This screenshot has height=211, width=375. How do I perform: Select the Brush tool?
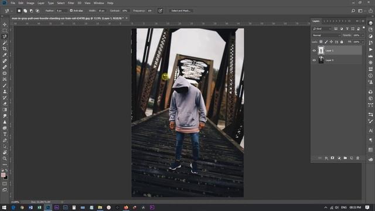pyautogui.click(x=5, y=86)
